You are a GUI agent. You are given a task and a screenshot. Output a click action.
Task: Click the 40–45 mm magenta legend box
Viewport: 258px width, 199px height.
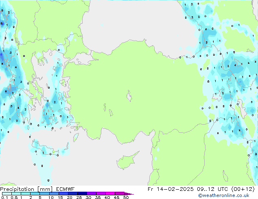(x=110, y=194)
